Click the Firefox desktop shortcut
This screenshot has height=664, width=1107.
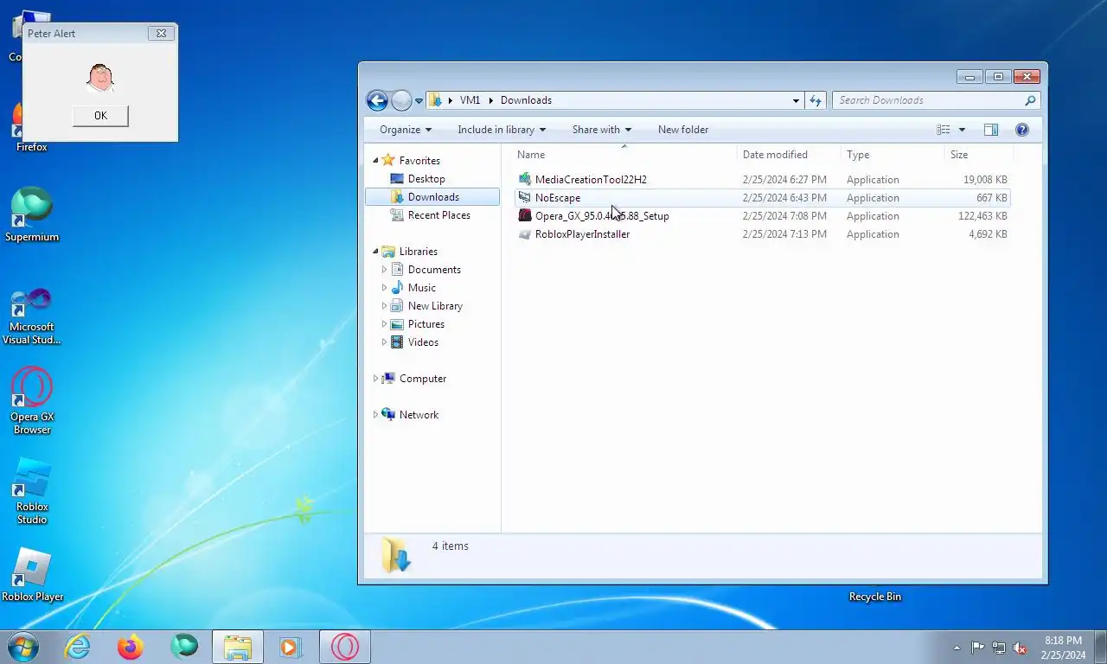click(x=31, y=125)
